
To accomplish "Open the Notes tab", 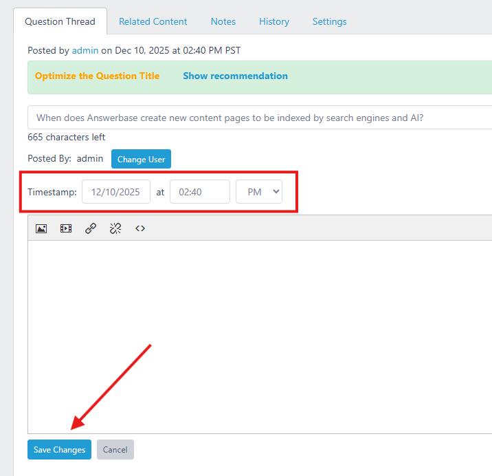I will pos(223,21).
